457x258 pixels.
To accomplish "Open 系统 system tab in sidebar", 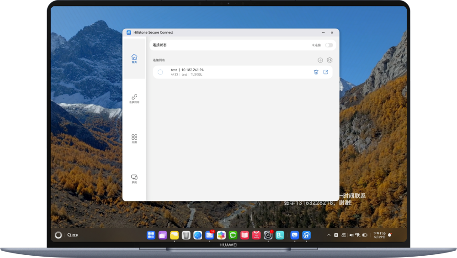I will coord(134,179).
